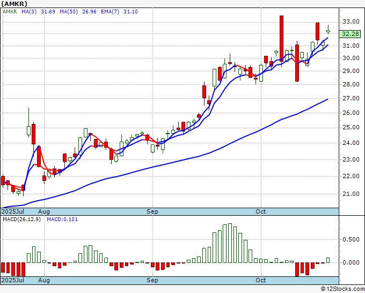The height and width of the screenshot is (293, 365).
Task: Click Oct on the price chart axis
Action: coord(260,211)
